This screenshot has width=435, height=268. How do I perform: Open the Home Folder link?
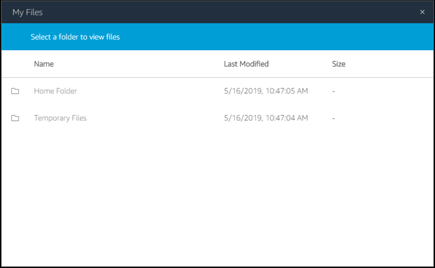point(55,91)
